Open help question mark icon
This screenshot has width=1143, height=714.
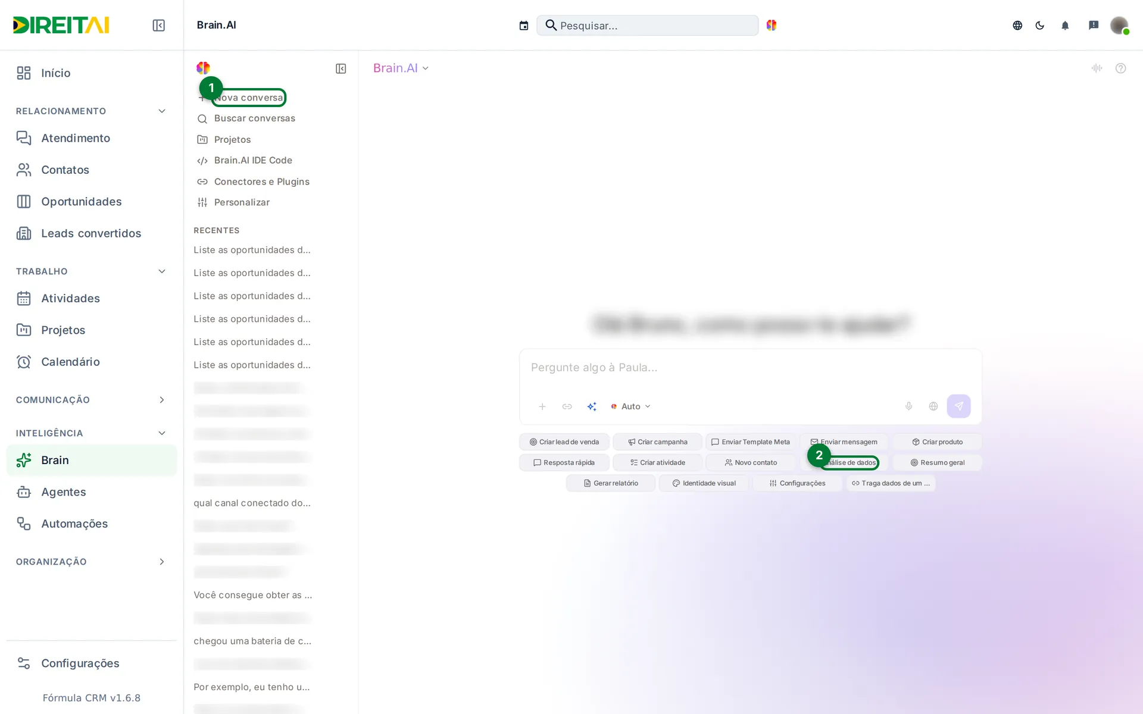tap(1121, 68)
